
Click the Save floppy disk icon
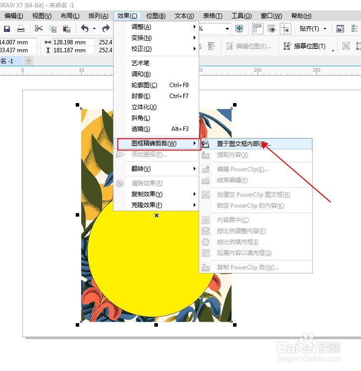[x=7, y=29]
